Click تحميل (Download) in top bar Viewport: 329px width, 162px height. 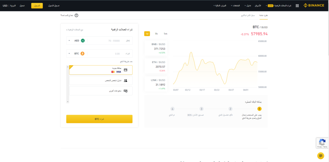(22, 6)
